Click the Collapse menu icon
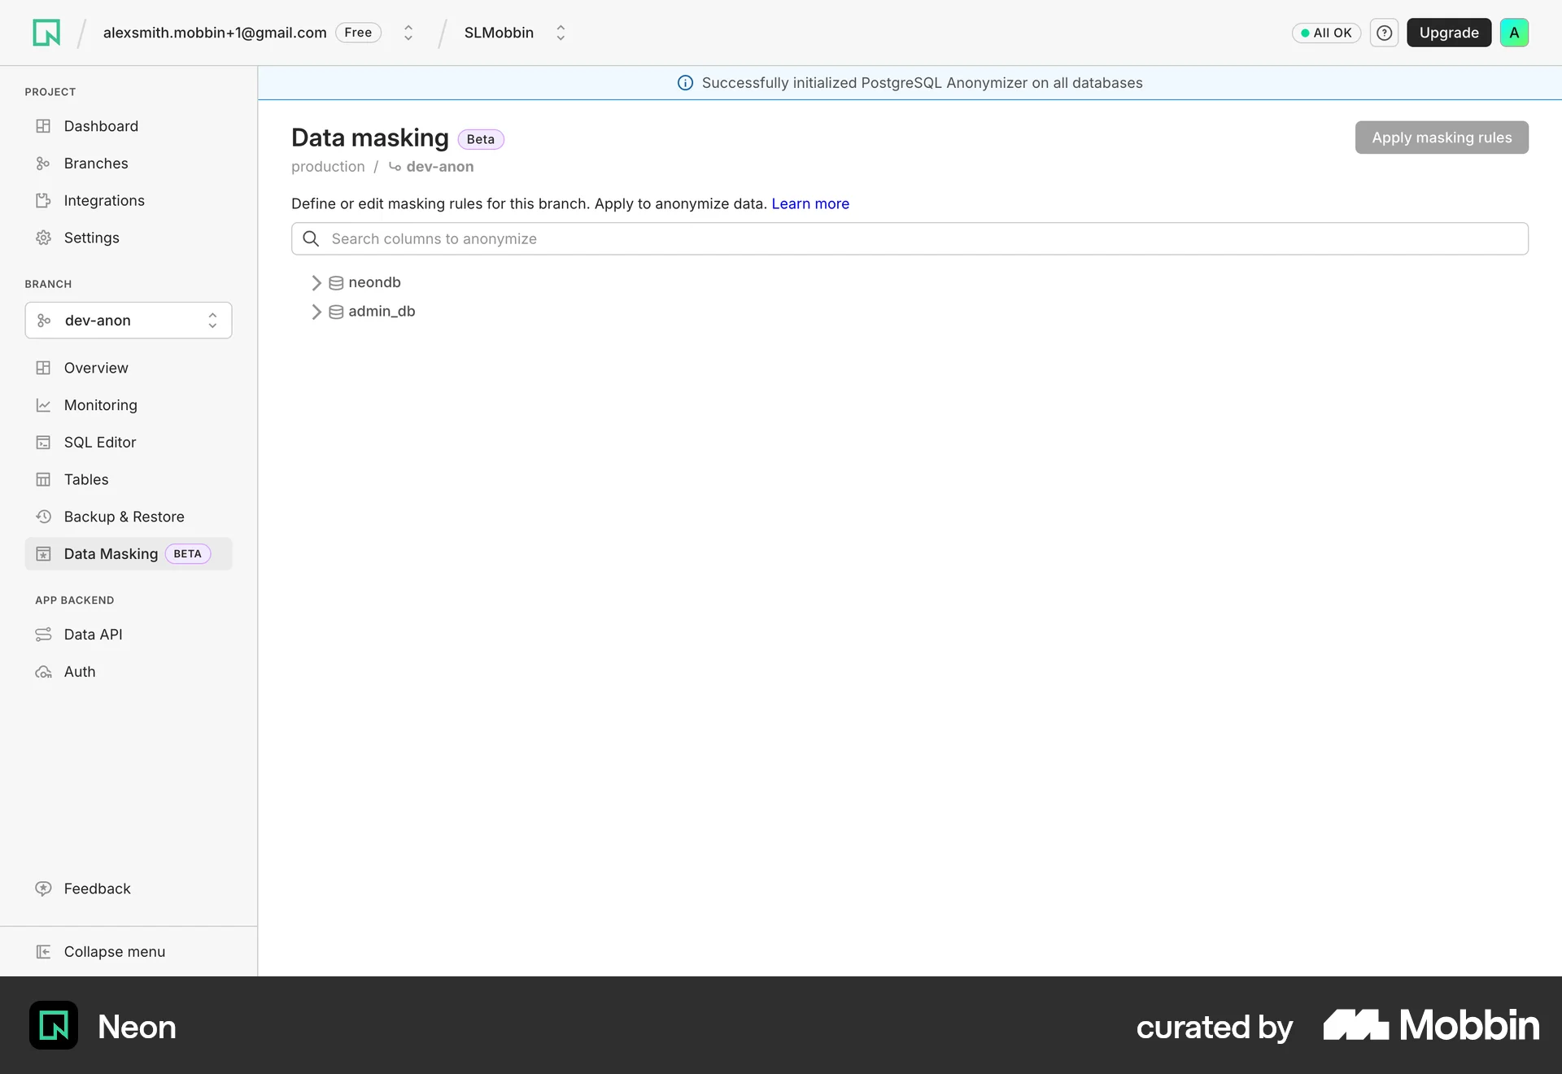Image resolution: width=1562 pixels, height=1074 pixels. [x=43, y=952]
